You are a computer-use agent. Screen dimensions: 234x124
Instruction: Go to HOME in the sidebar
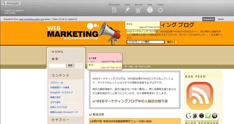(58, 52)
